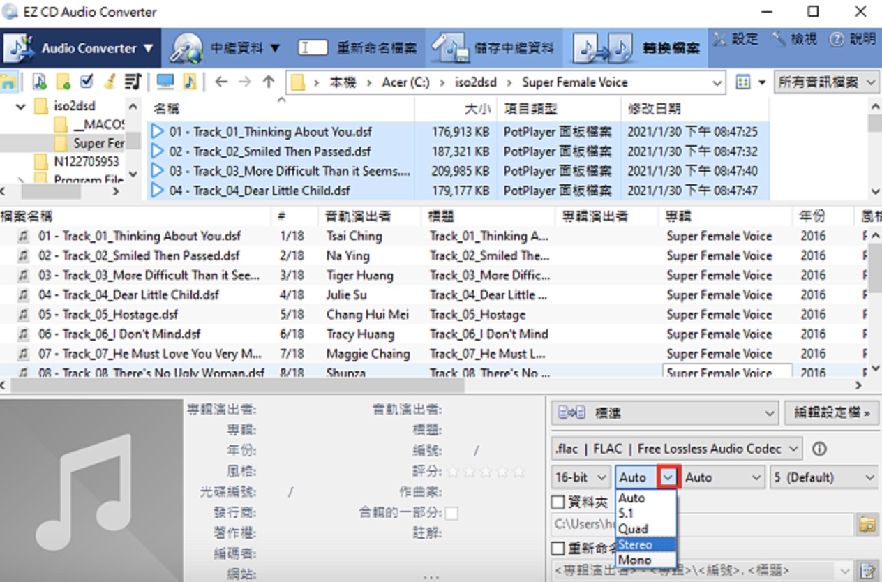Select the Maggie Chiang artist cell
This screenshot has height=582, width=882.
point(368,353)
